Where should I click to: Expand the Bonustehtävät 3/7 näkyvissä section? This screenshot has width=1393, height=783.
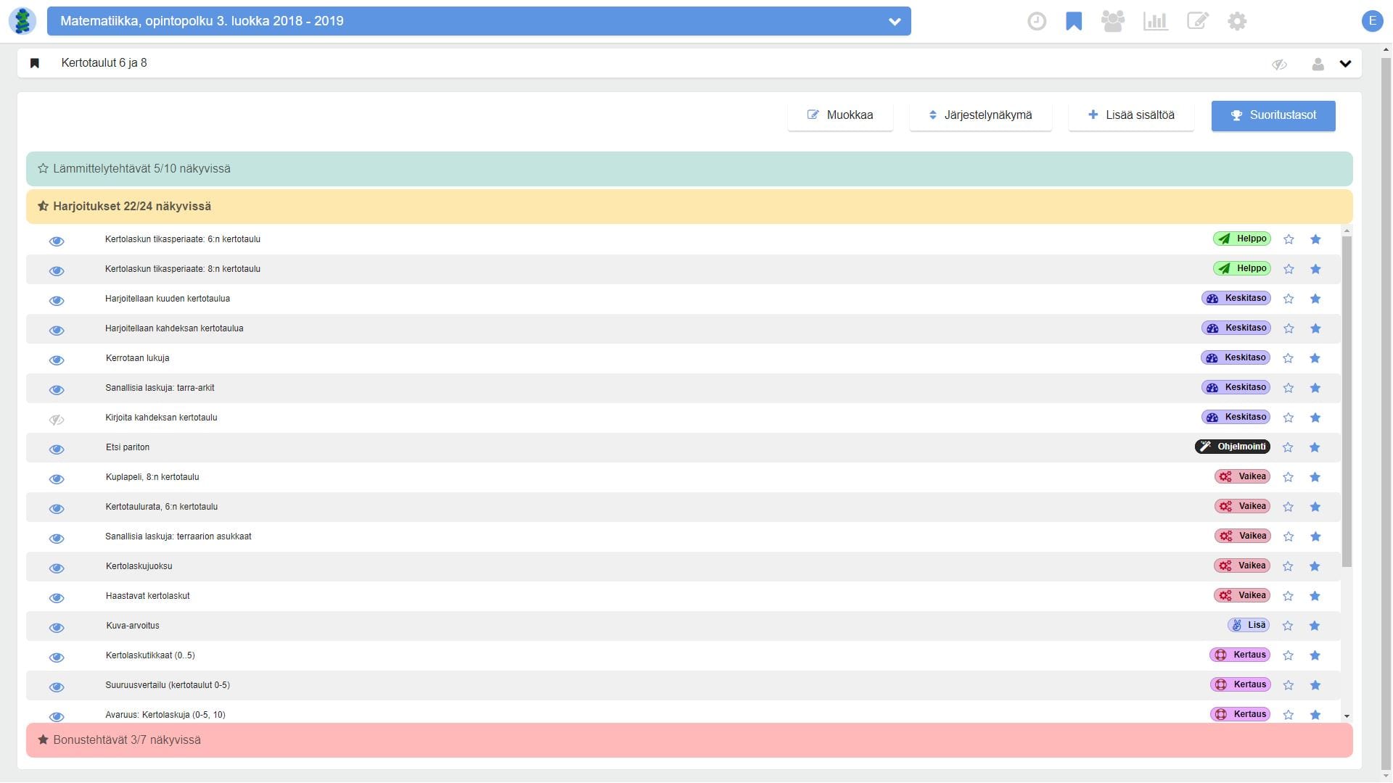click(x=689, y=740)
